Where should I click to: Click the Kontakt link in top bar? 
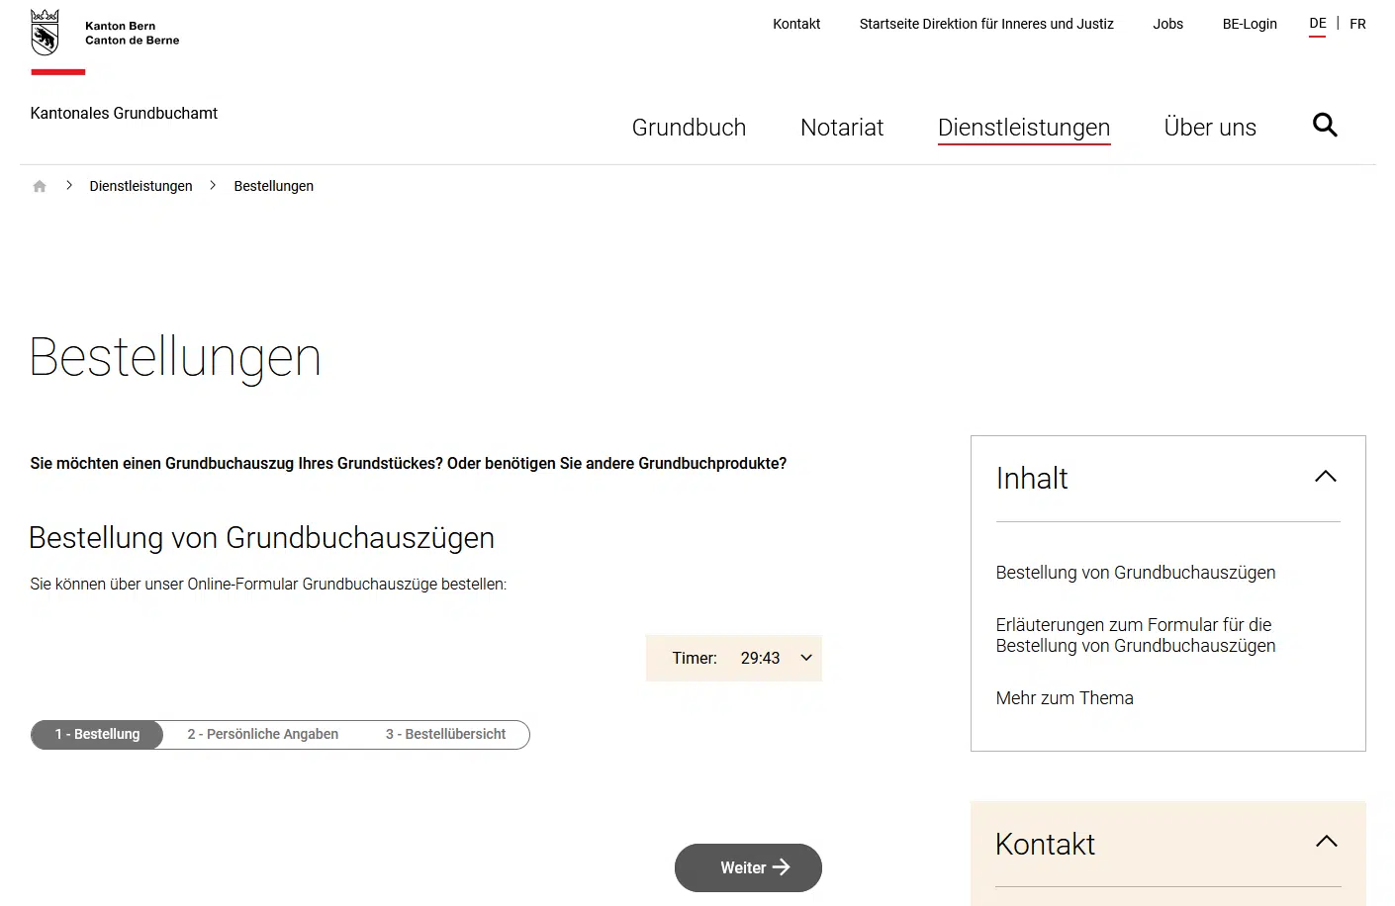796,24
